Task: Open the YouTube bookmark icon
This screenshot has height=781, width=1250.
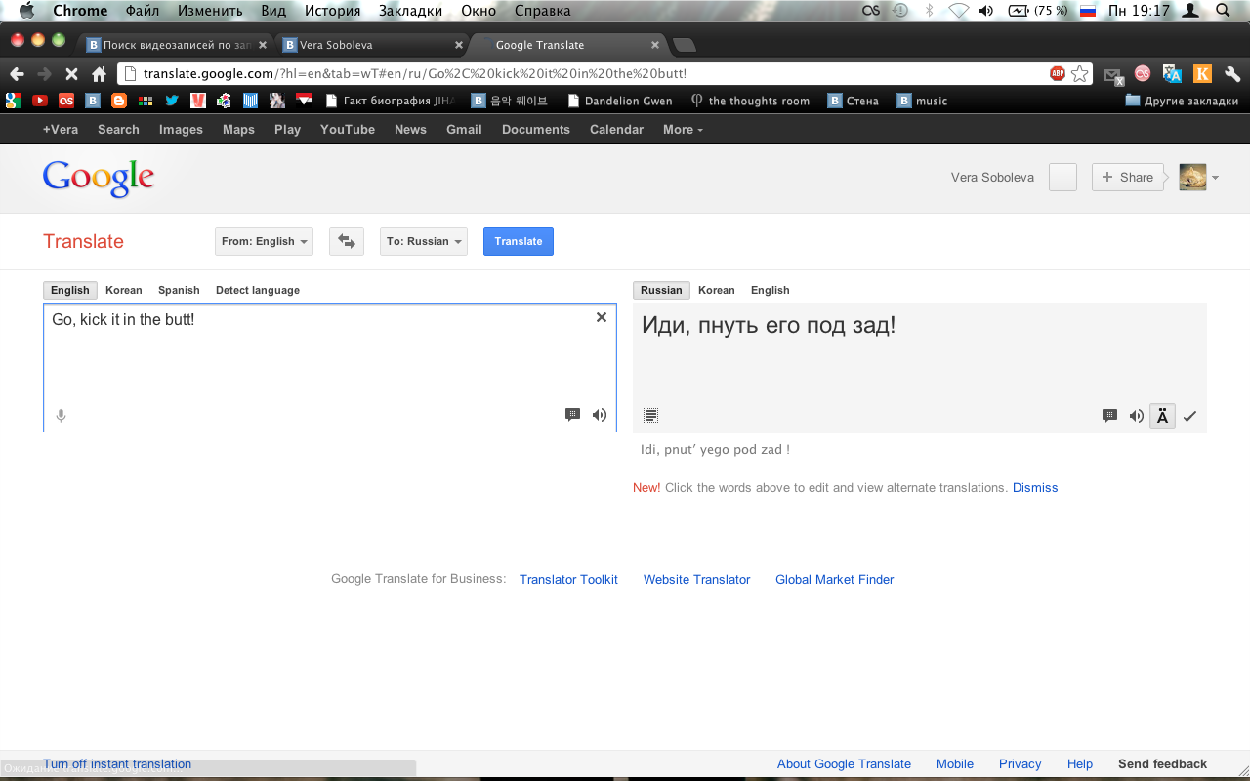Action: pyautogui.click(x=40, y=100)
